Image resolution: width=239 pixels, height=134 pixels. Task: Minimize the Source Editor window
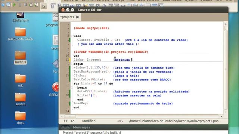68,10
